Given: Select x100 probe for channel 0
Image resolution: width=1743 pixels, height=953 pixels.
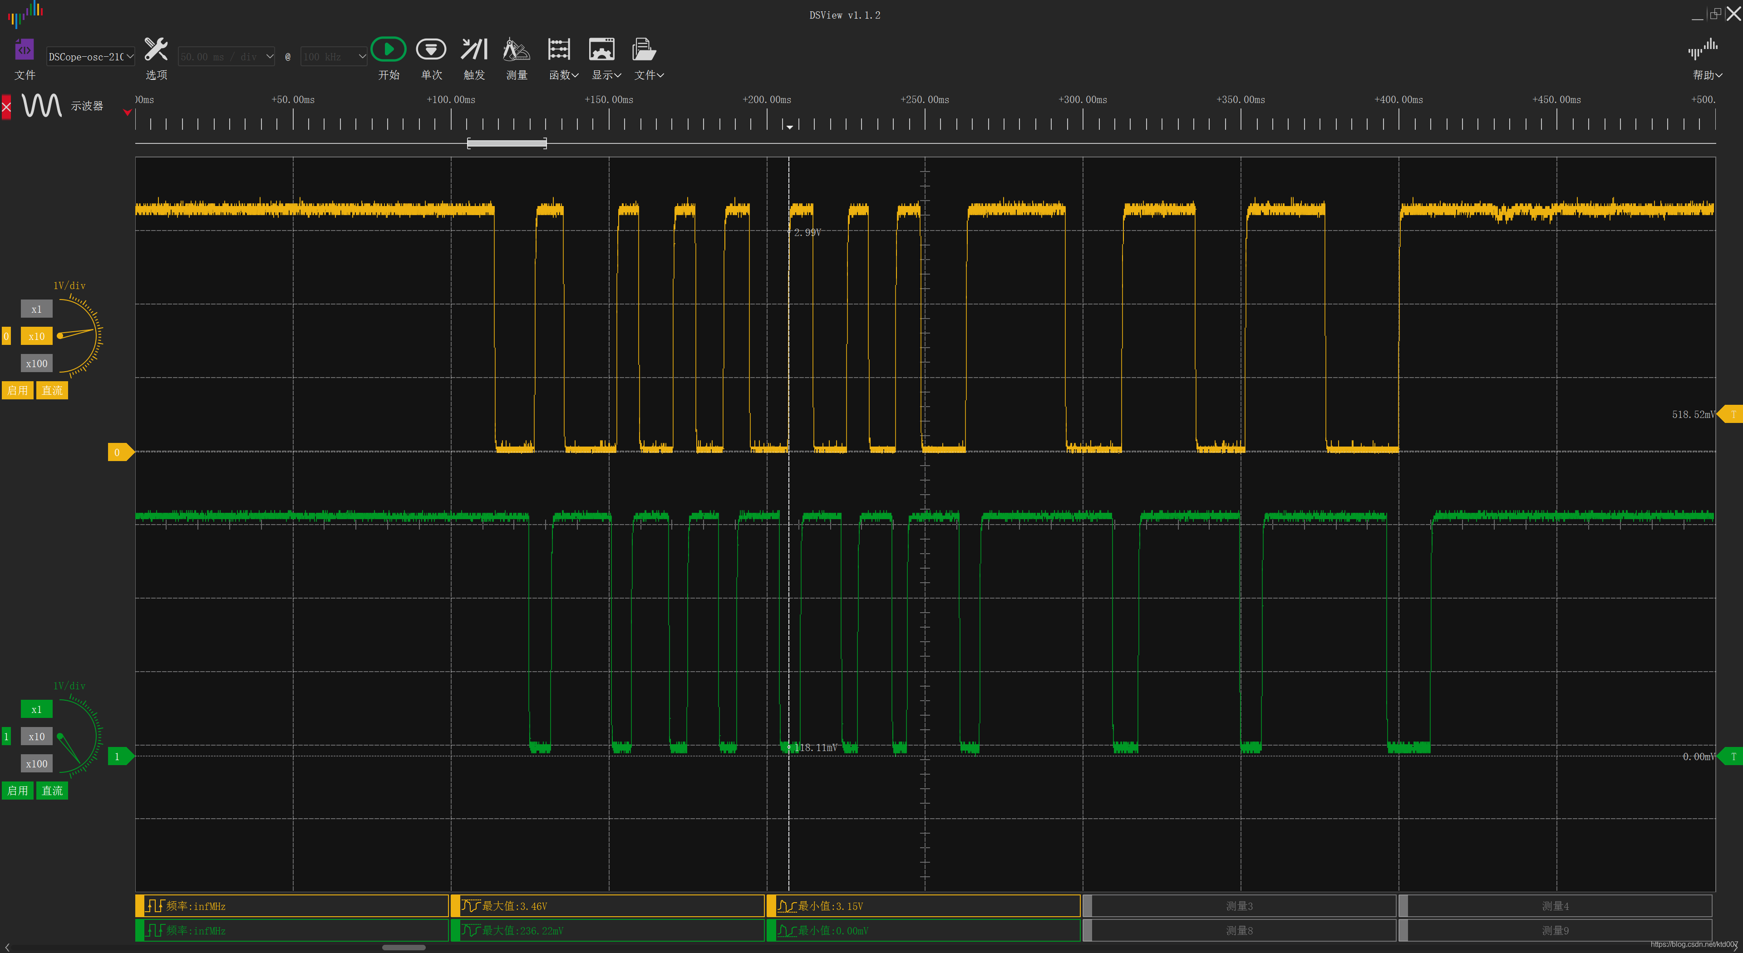Looking at the screenshot, I should (x=36, y=363).
